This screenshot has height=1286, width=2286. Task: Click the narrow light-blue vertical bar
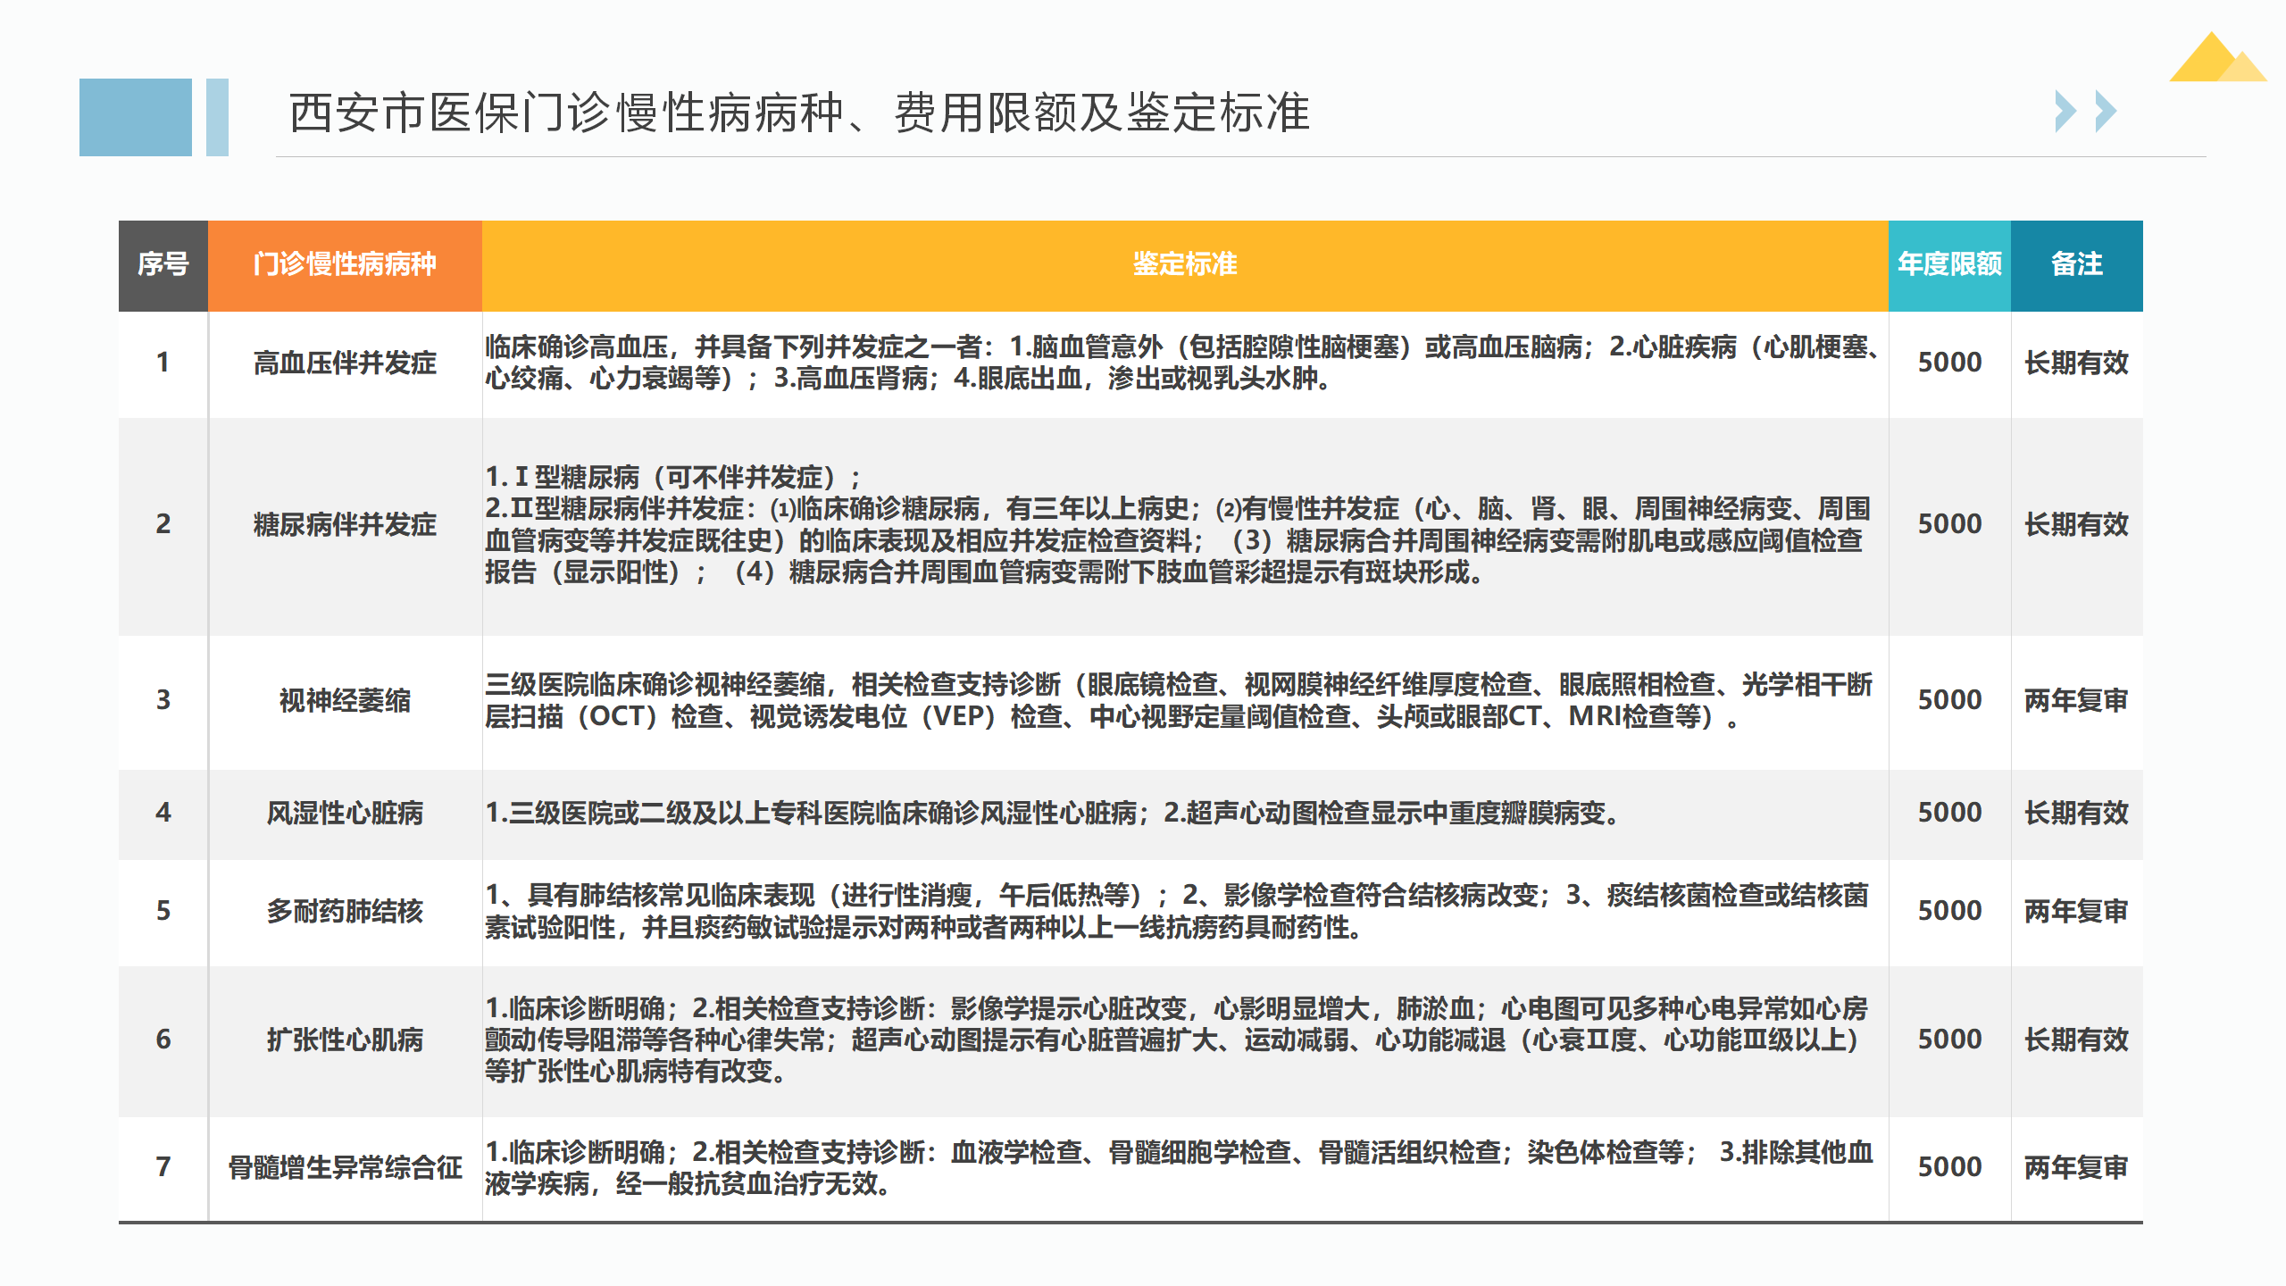[x=217, y=117]
